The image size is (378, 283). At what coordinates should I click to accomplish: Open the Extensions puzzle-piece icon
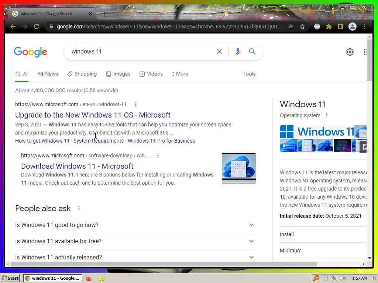coord(329,27)
